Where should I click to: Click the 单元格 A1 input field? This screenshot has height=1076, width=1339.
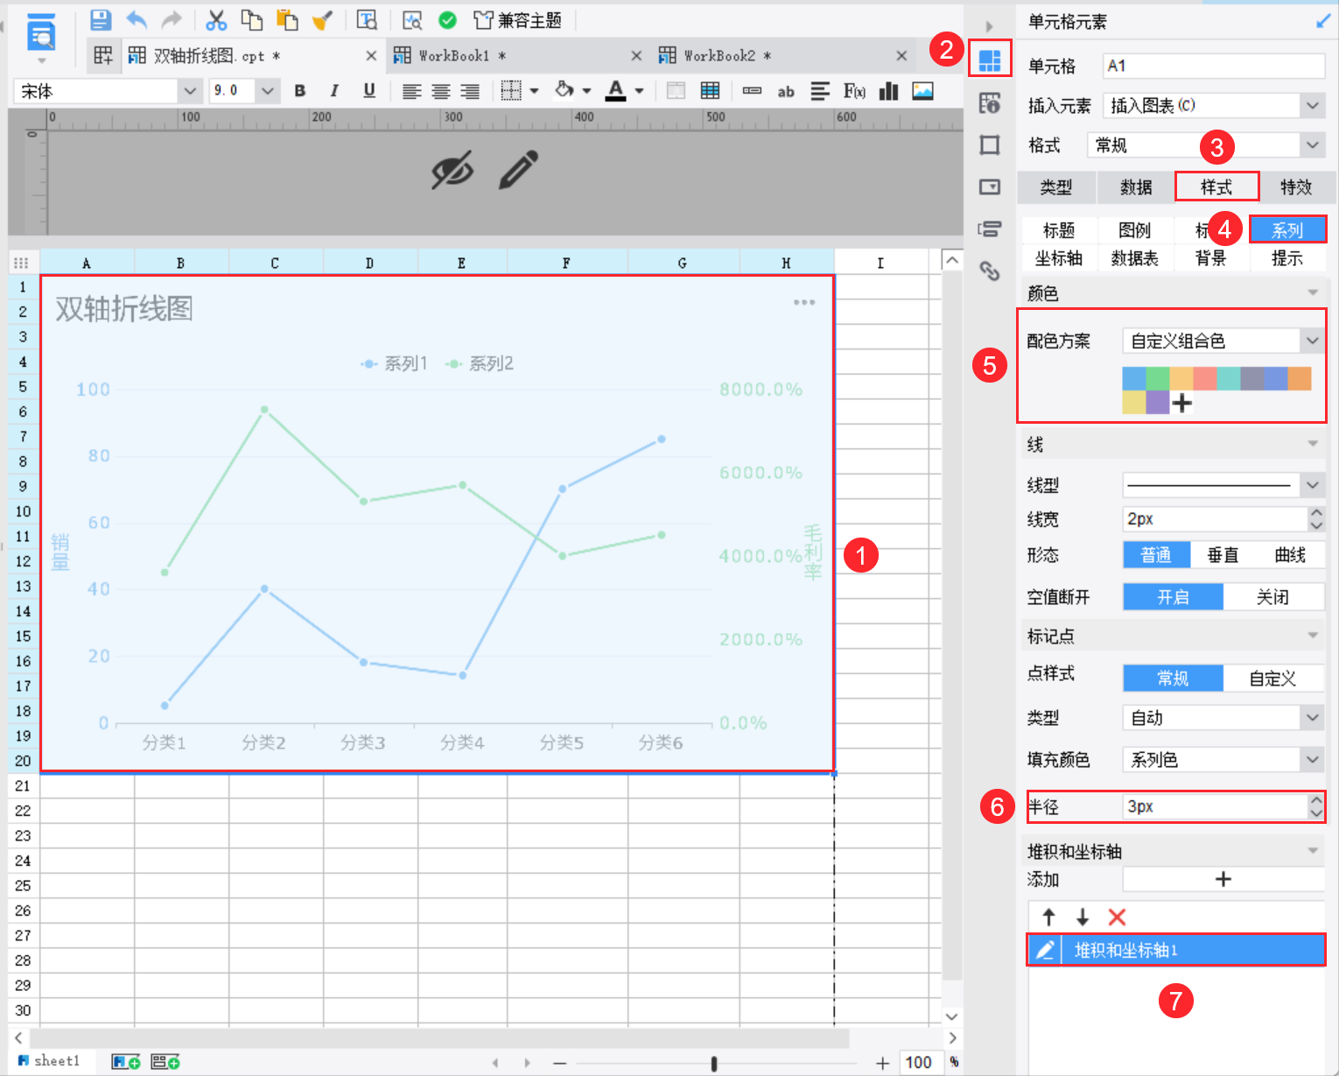click(1214, 66)
